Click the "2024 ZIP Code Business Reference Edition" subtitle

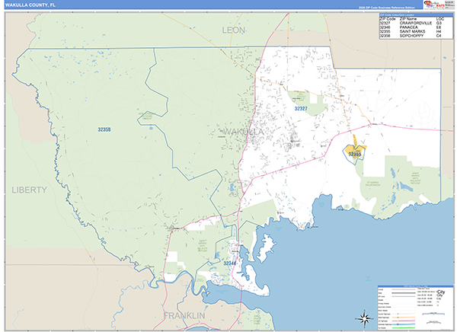[386, 8]
